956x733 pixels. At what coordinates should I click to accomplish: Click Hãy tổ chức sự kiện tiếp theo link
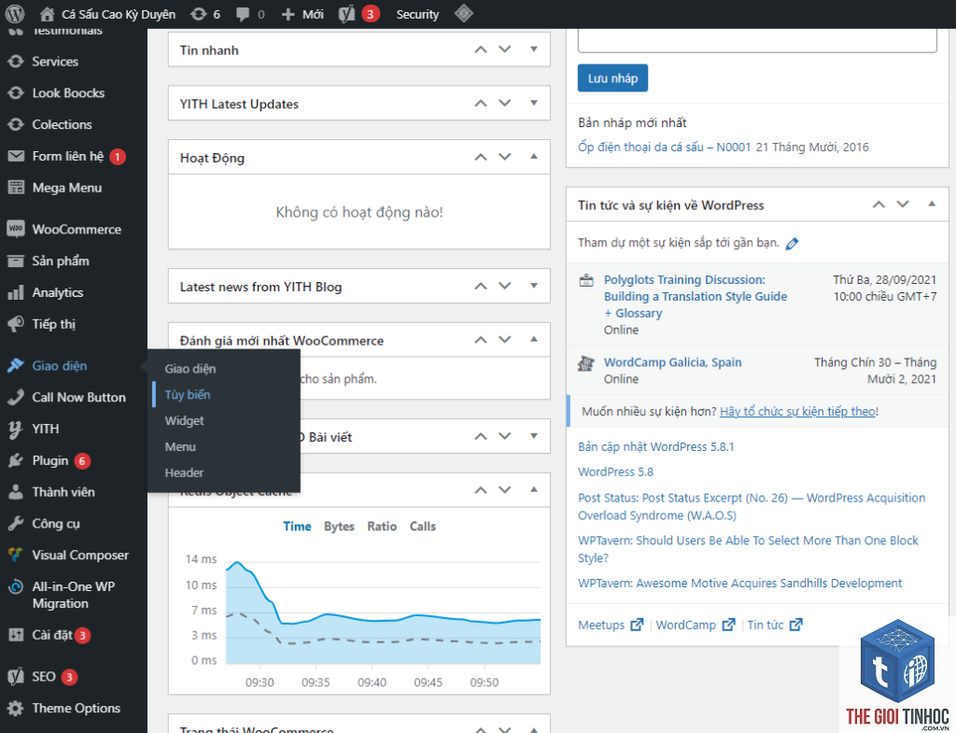click(x=797, y=412)
